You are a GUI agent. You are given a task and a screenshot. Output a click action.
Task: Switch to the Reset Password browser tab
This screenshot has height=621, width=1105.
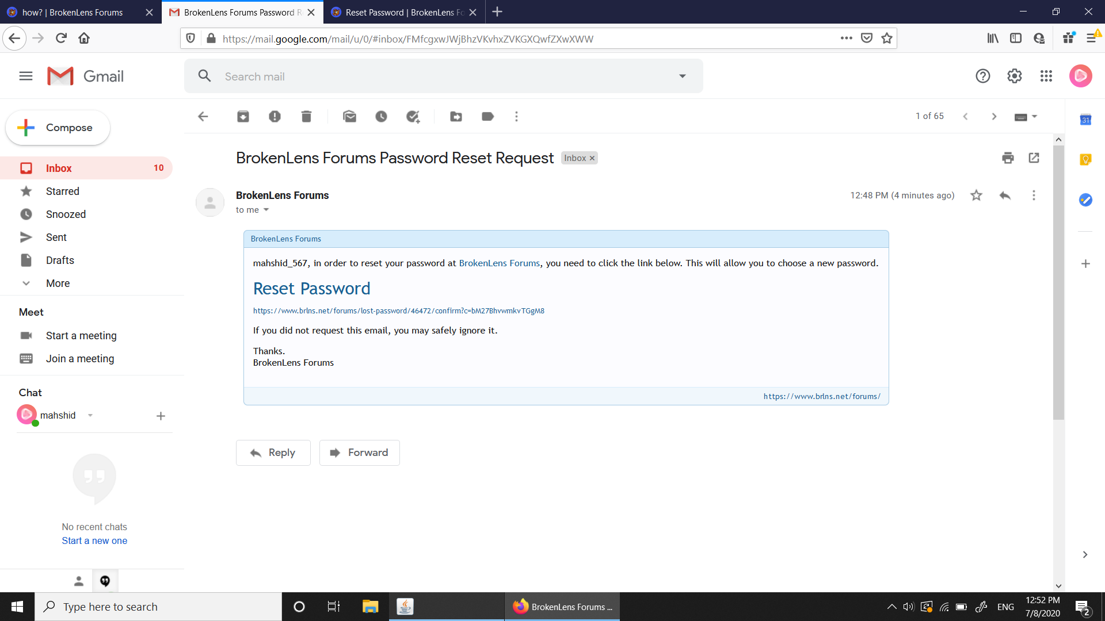click(405, 12)
